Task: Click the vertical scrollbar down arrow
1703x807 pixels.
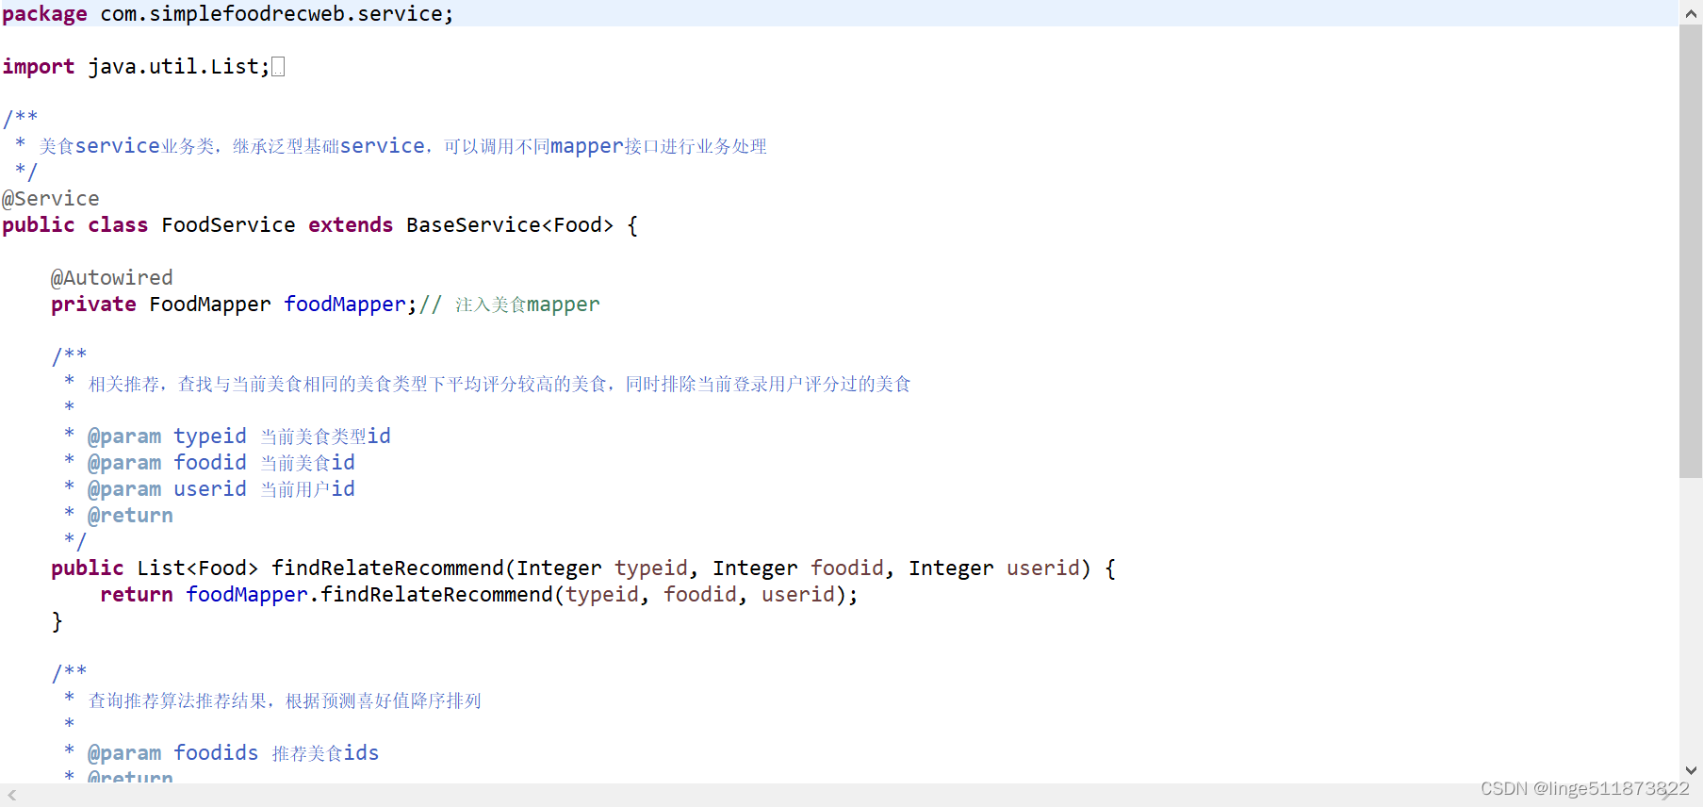Action: coord(1691,770)
